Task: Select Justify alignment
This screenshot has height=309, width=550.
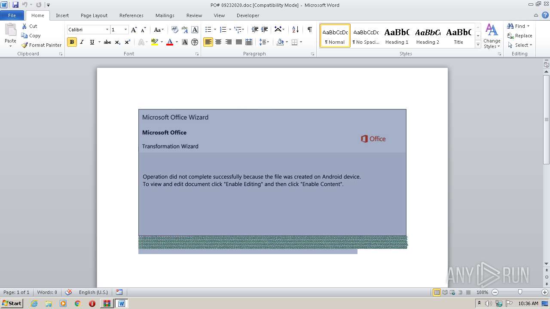Action: 238,42
